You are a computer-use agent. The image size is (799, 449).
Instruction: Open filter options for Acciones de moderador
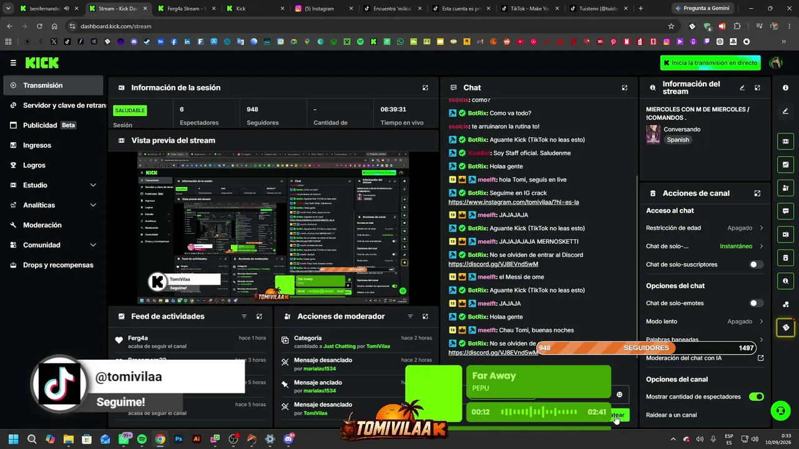[410, 317]
